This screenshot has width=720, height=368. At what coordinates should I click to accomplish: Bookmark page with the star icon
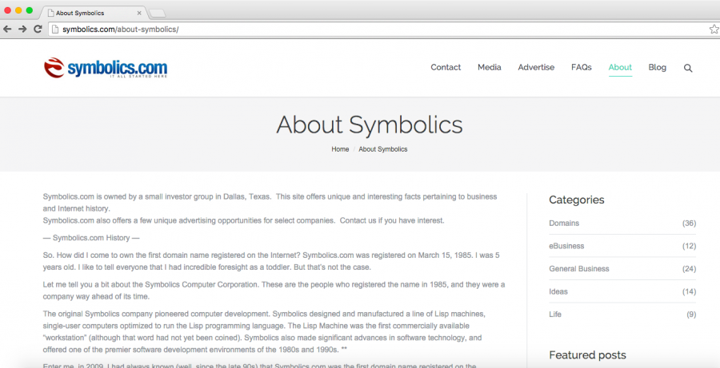coord(713,29)
